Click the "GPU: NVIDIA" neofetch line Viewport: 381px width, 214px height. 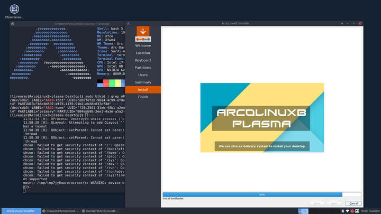111,70
